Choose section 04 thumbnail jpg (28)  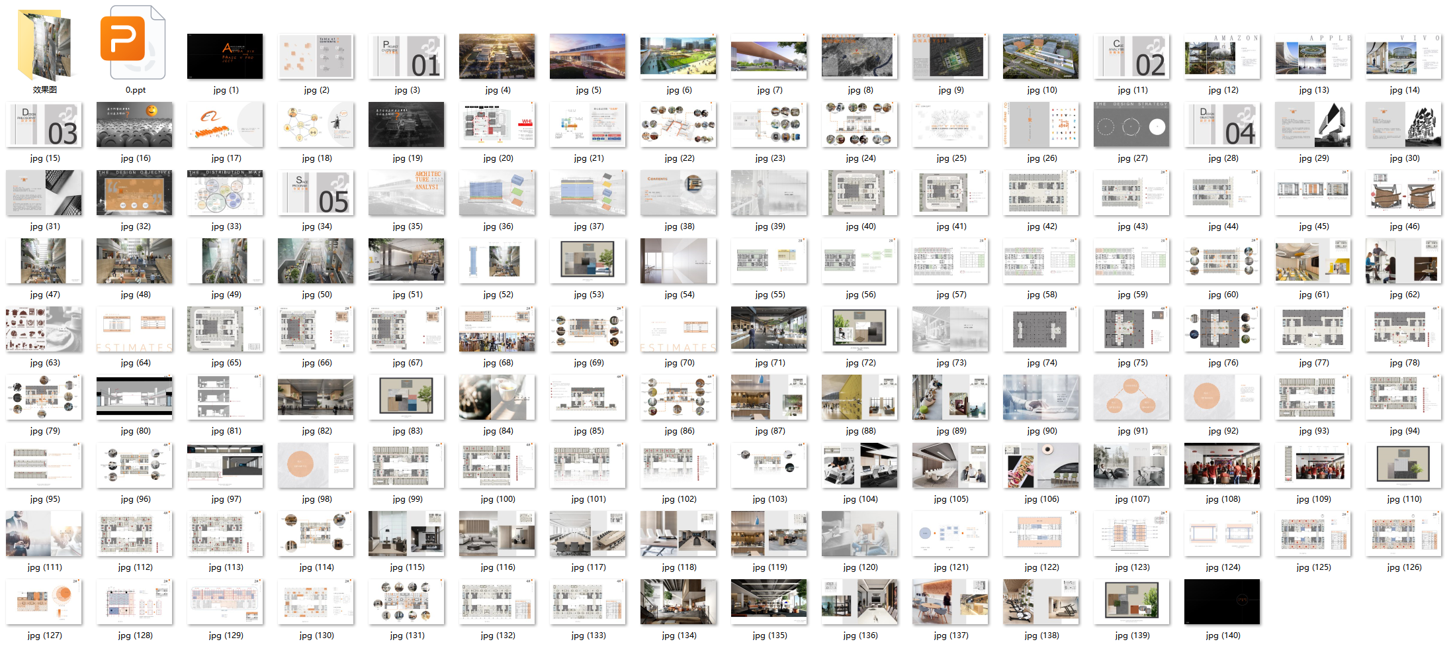tap(1222, 124)
